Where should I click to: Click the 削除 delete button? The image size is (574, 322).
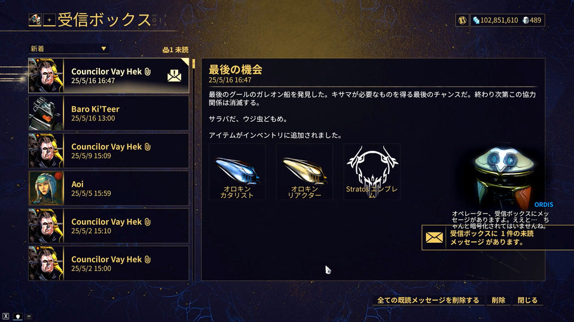(498, 300)
